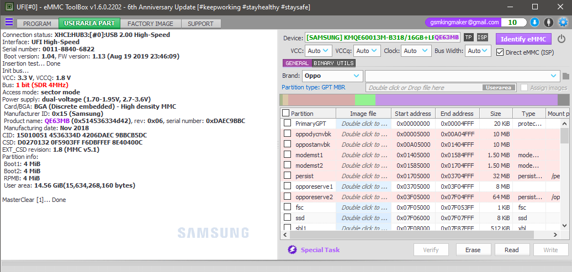The width and height of the screenshot is (572, 272).
Task: Open the model dropdown next to Brand
Action: 463,76
